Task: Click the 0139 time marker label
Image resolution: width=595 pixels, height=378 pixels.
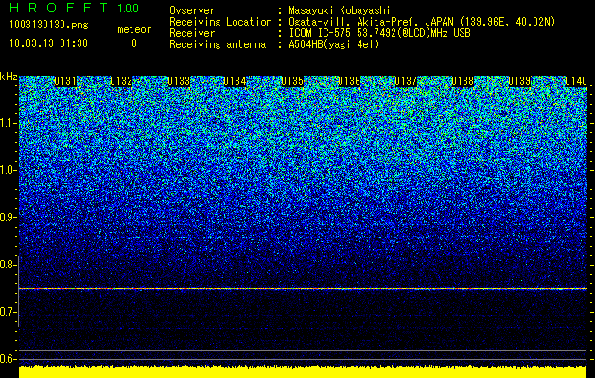Action: pos(519,81)
